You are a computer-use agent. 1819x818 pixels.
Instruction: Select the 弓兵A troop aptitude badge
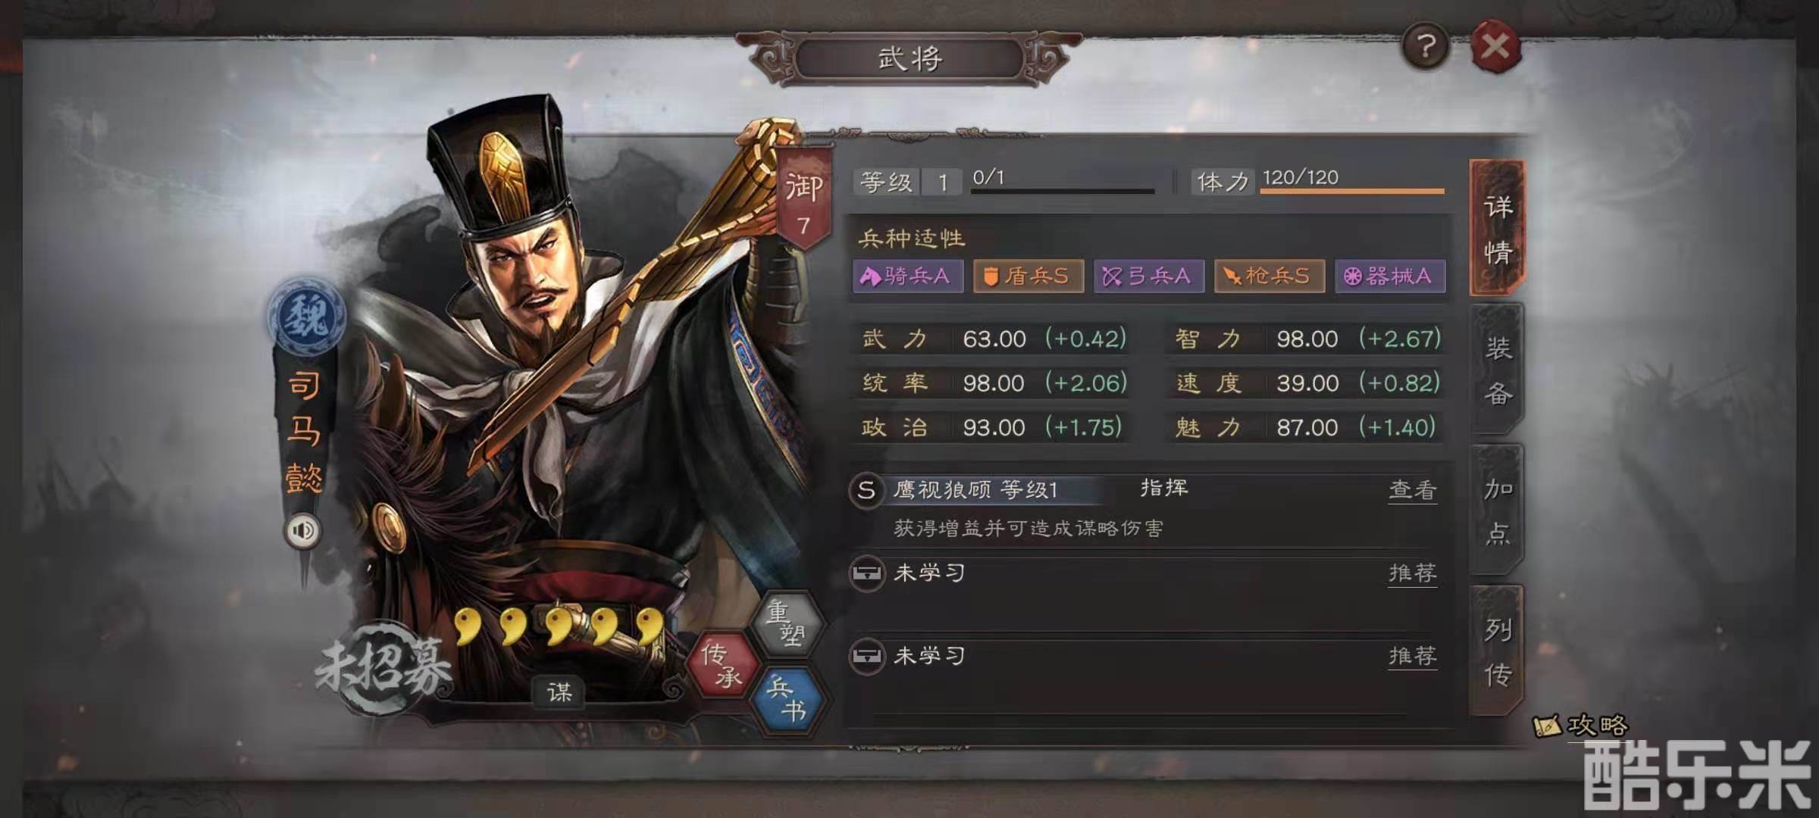[1149, 276]
